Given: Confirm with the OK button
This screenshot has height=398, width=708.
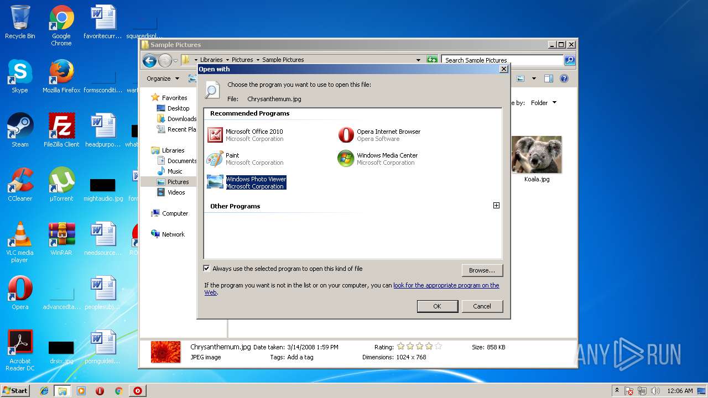Looking at the screenshot, I should [x=437, y=306].
